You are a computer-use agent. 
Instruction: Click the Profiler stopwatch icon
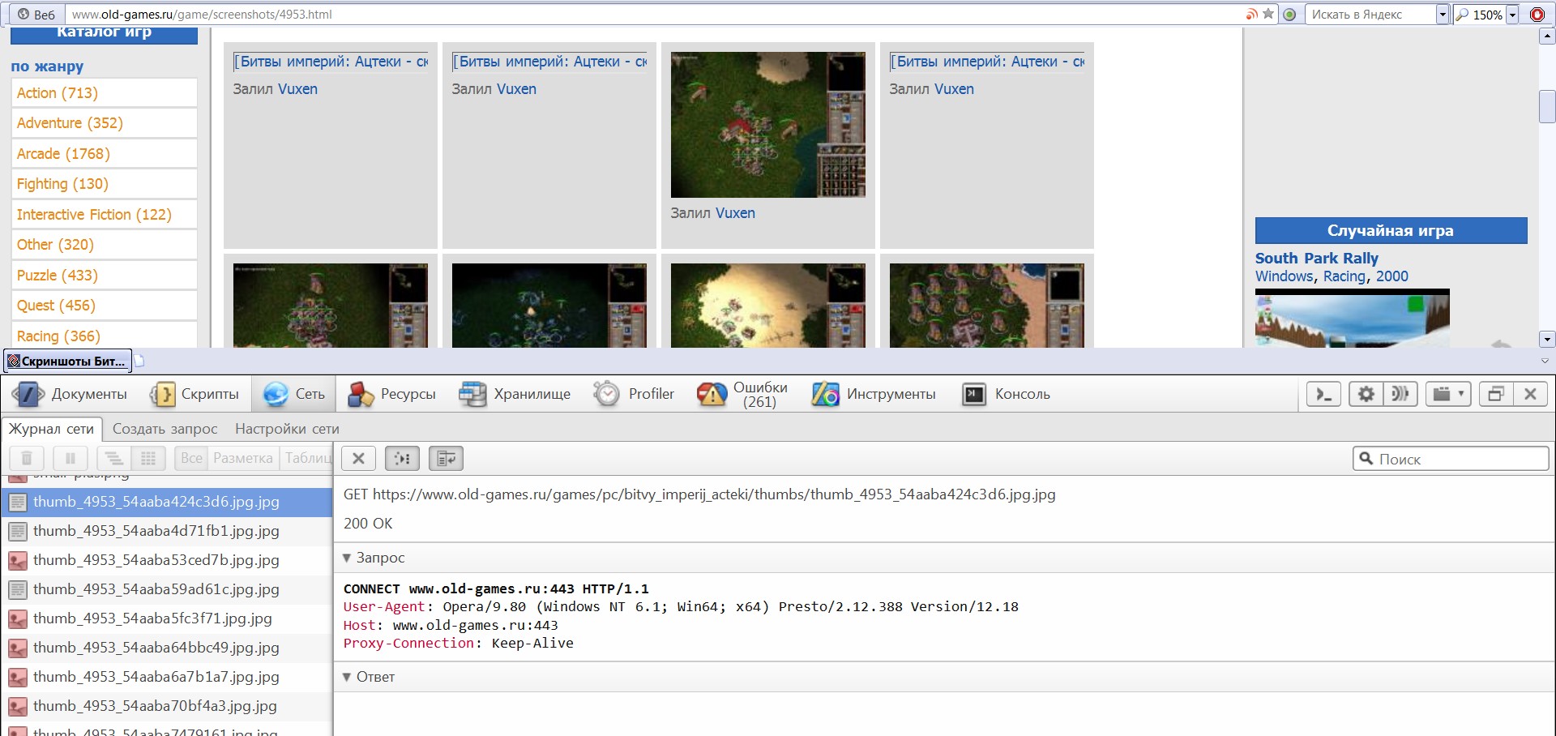pyautogui.click(x=606, y=394)
